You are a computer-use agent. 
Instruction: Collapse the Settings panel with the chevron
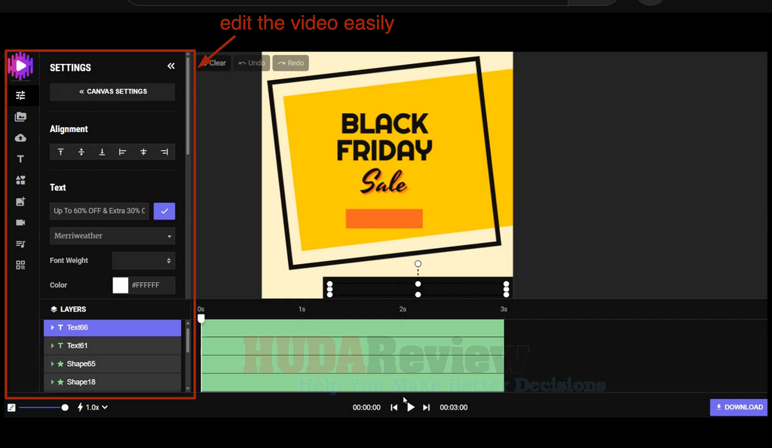pos(171,66)
